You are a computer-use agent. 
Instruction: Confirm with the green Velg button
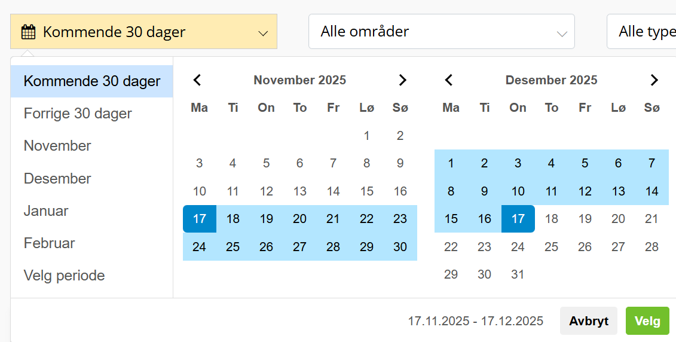click(x=647, y=321)
